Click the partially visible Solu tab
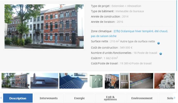The width and height of the screenshot is (178, 103). pos(166,98)
